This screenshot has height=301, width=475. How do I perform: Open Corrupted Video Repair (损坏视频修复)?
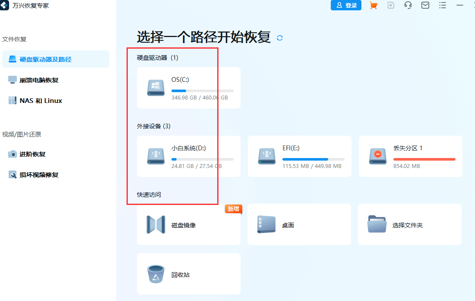(x=34, y=174)
